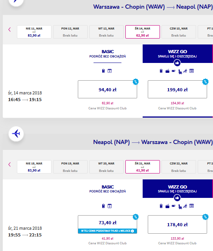Pick the 73,40 zł BASIC return fare
Screen dimensions: 213x251
point(107,224)
